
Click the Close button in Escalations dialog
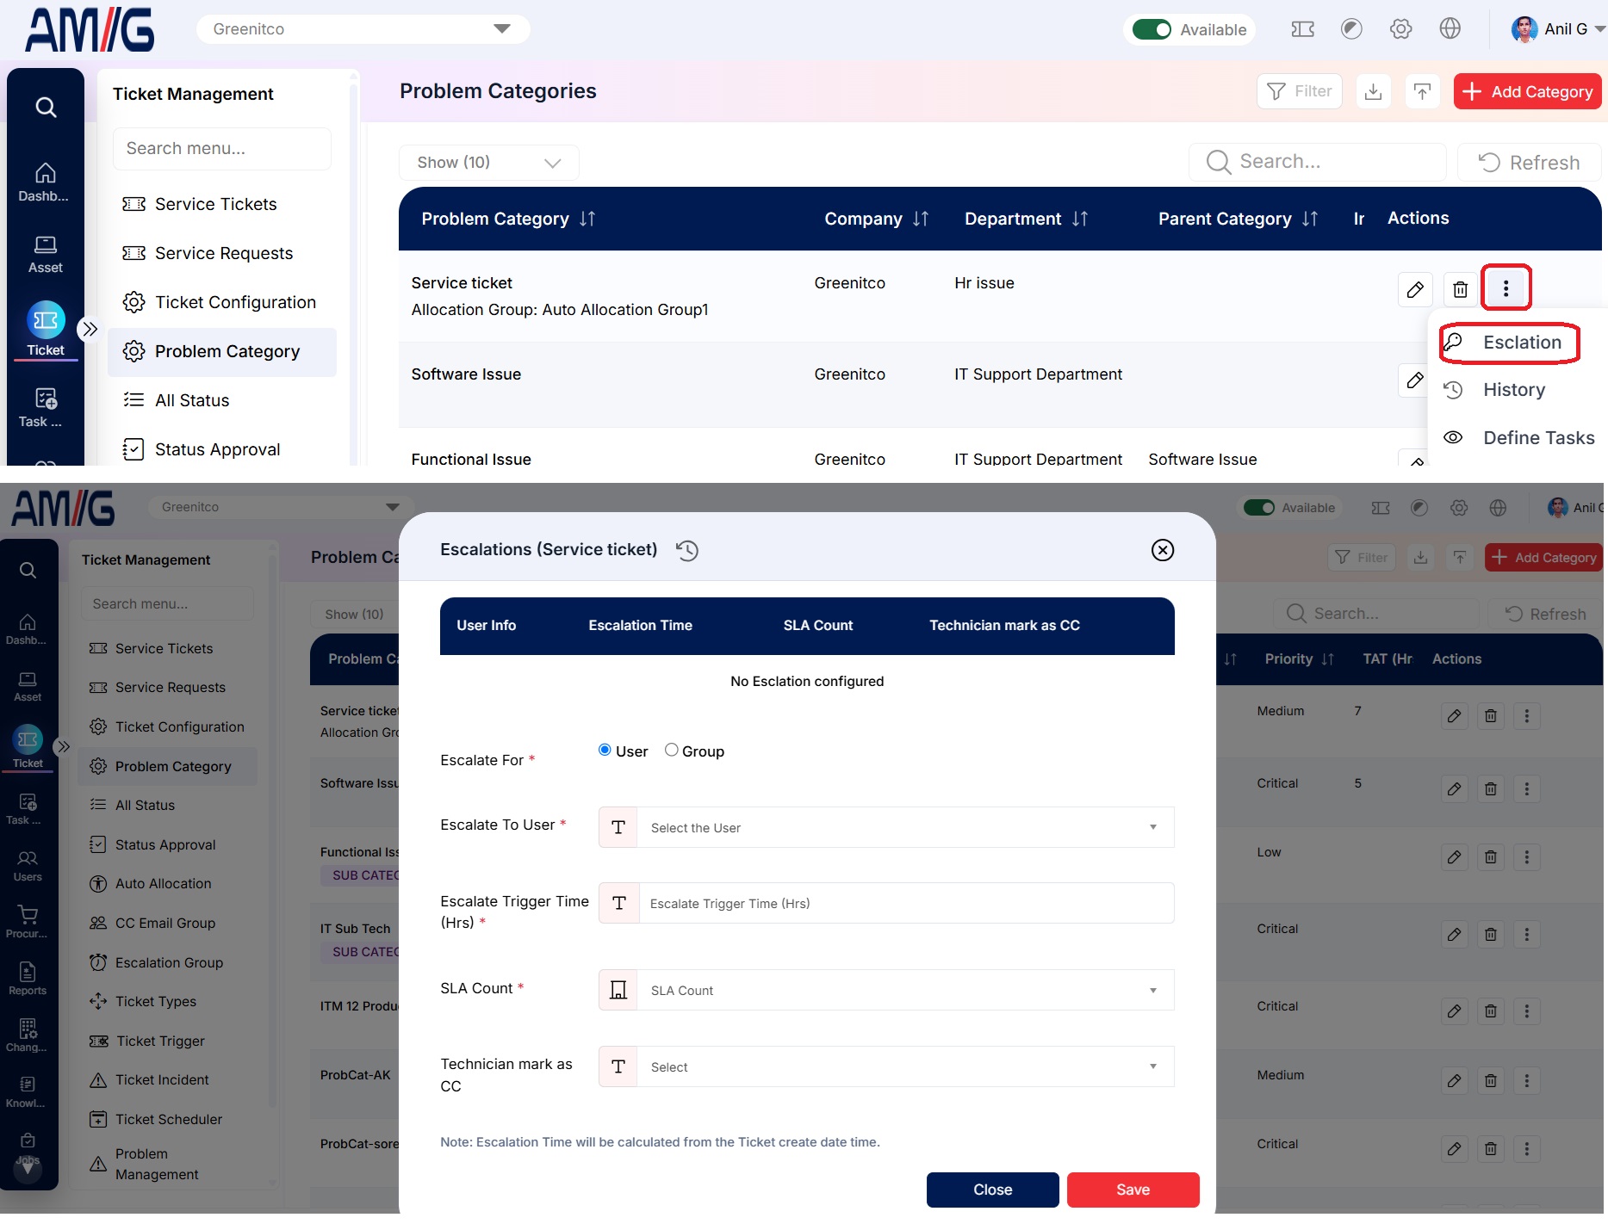point(992,1190)
